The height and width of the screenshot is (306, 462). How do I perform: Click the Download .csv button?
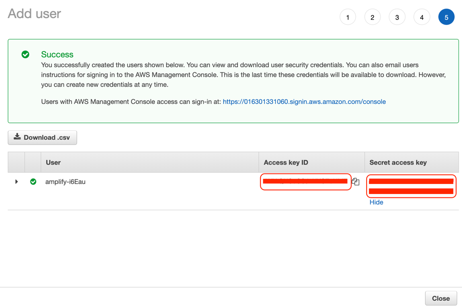point(42,138)
